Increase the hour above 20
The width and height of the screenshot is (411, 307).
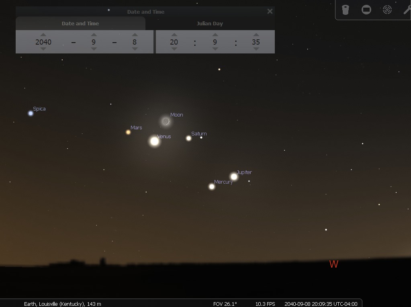point(174,35)
